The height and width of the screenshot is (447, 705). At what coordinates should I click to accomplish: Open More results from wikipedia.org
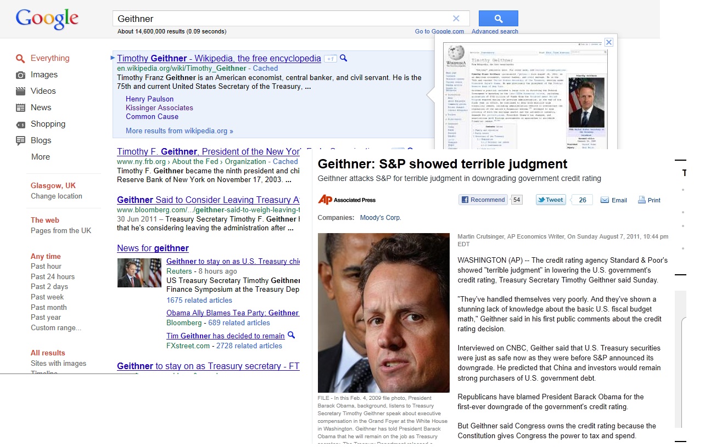point(180,131)
